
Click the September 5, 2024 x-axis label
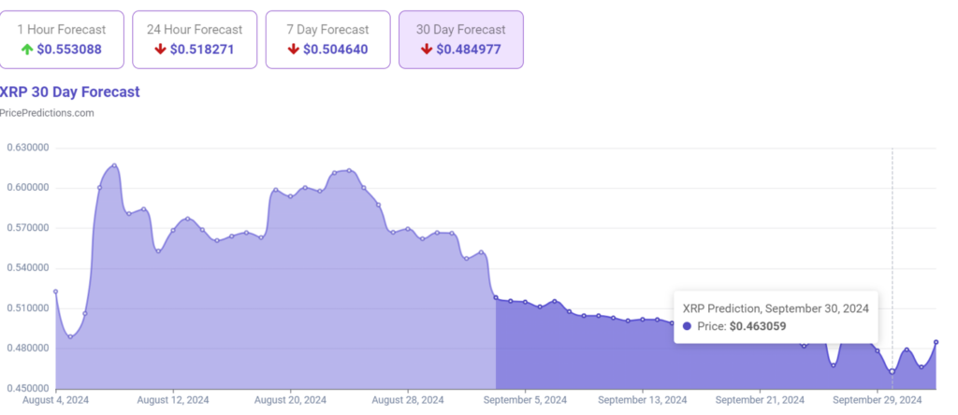(x=526, y=400)
